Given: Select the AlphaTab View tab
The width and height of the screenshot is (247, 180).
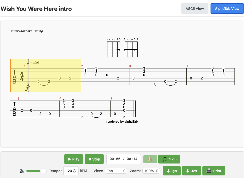Looking at the screenshot, I should click(x=227, y=9).
